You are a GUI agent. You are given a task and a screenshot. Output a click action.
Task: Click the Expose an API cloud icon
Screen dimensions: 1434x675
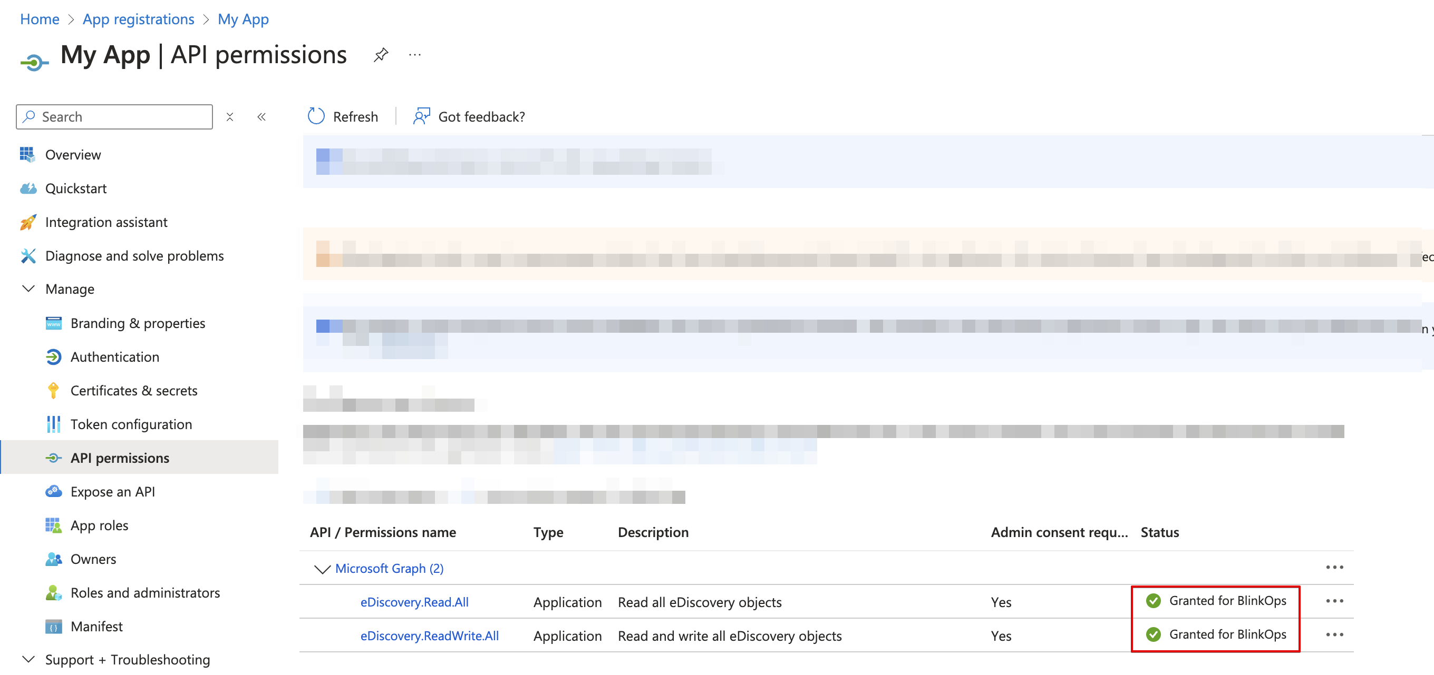point(53,491)
